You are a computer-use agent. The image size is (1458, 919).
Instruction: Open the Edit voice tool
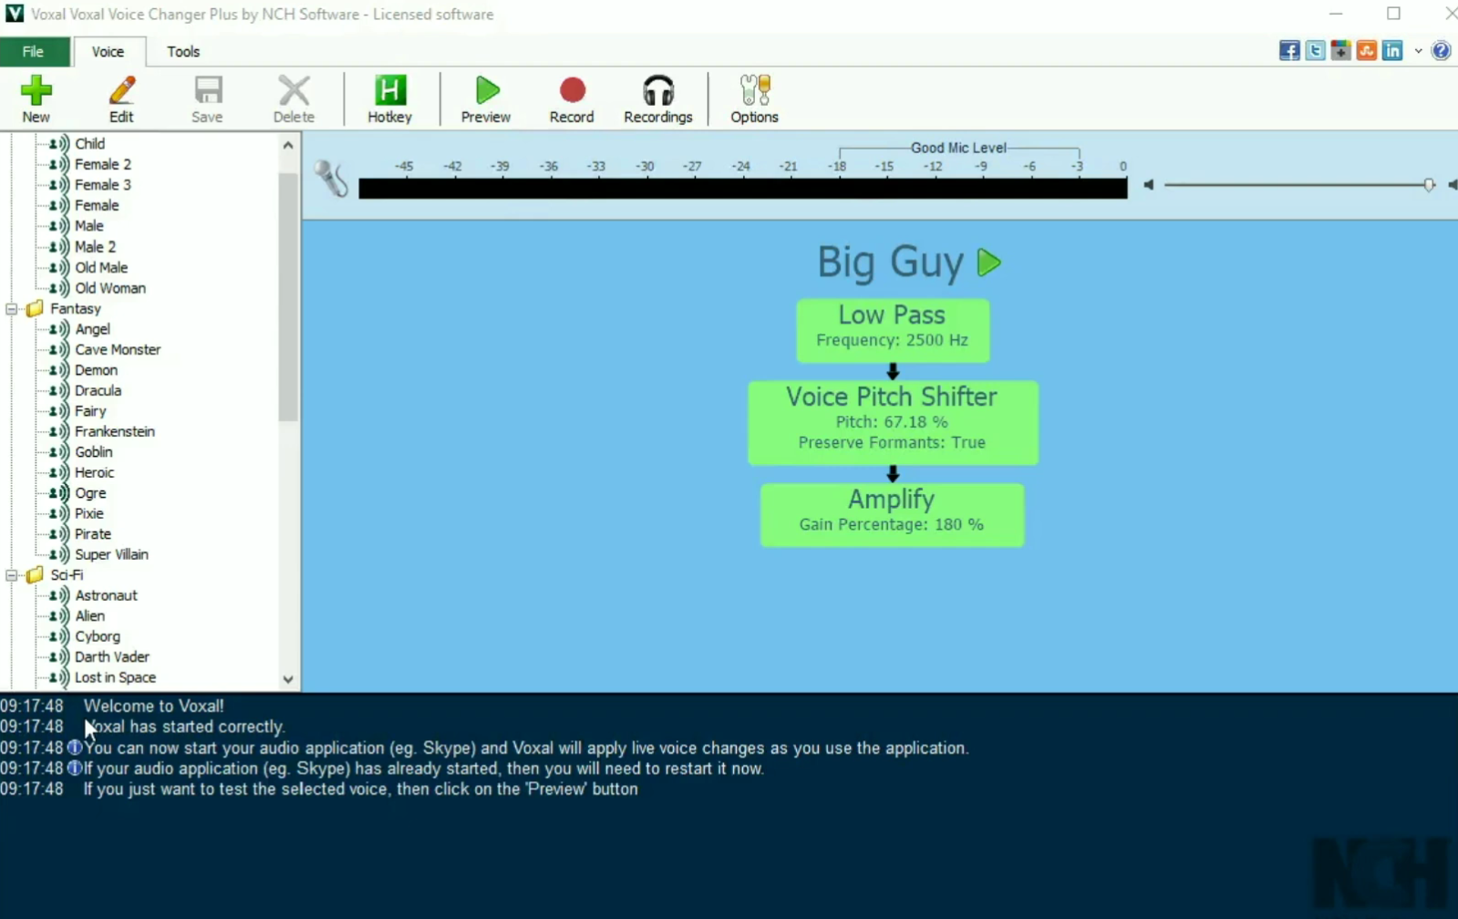pyautogui.click(x=121, y=98)
